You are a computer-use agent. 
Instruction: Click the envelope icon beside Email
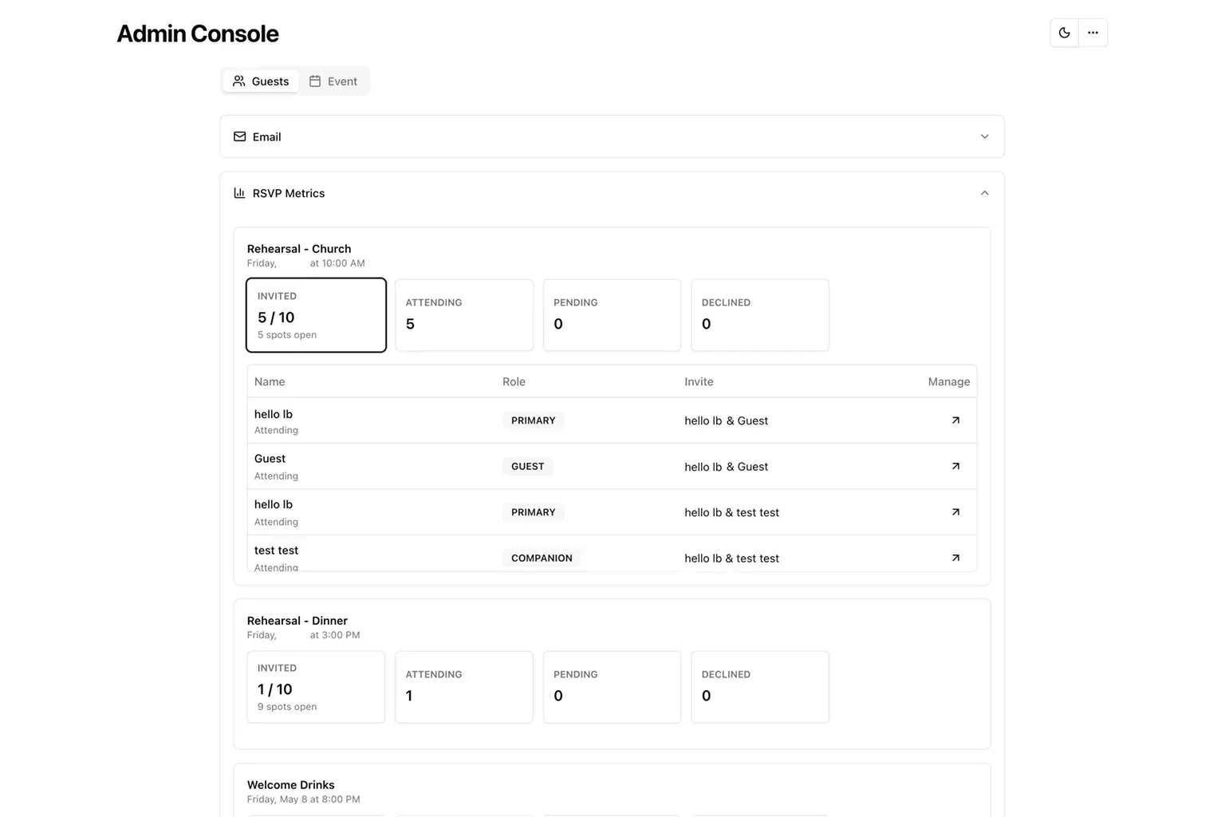pos(239,136)
